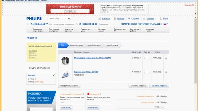
Task: Click the help icon beside Подарочный сертификат
Action: [83, 94]
